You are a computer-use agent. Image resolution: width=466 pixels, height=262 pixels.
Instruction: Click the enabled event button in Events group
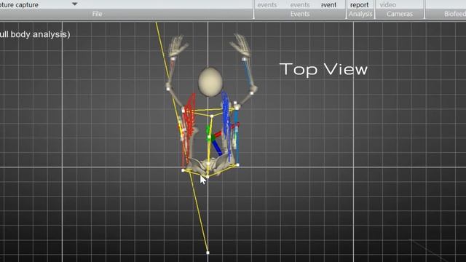[x=328, y=5]
